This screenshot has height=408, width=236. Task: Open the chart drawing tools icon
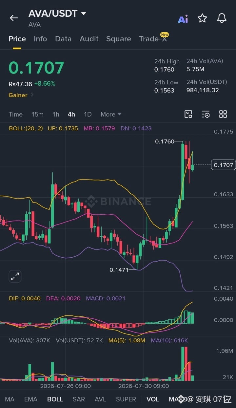[188, 114]
